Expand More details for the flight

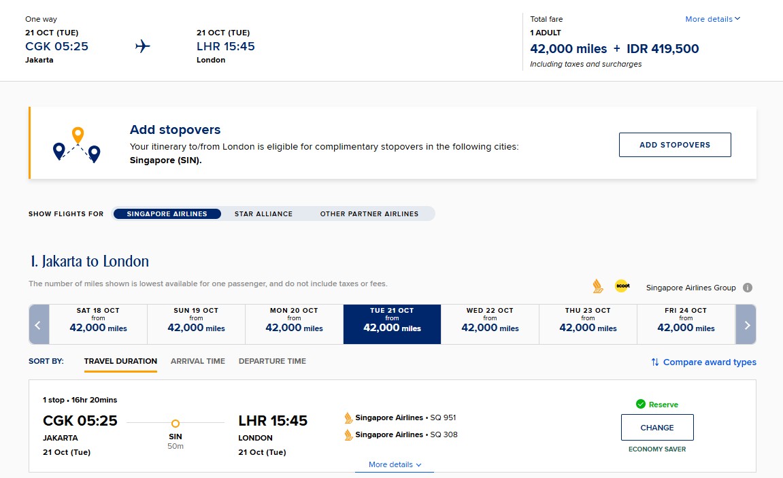pos(395,464)
